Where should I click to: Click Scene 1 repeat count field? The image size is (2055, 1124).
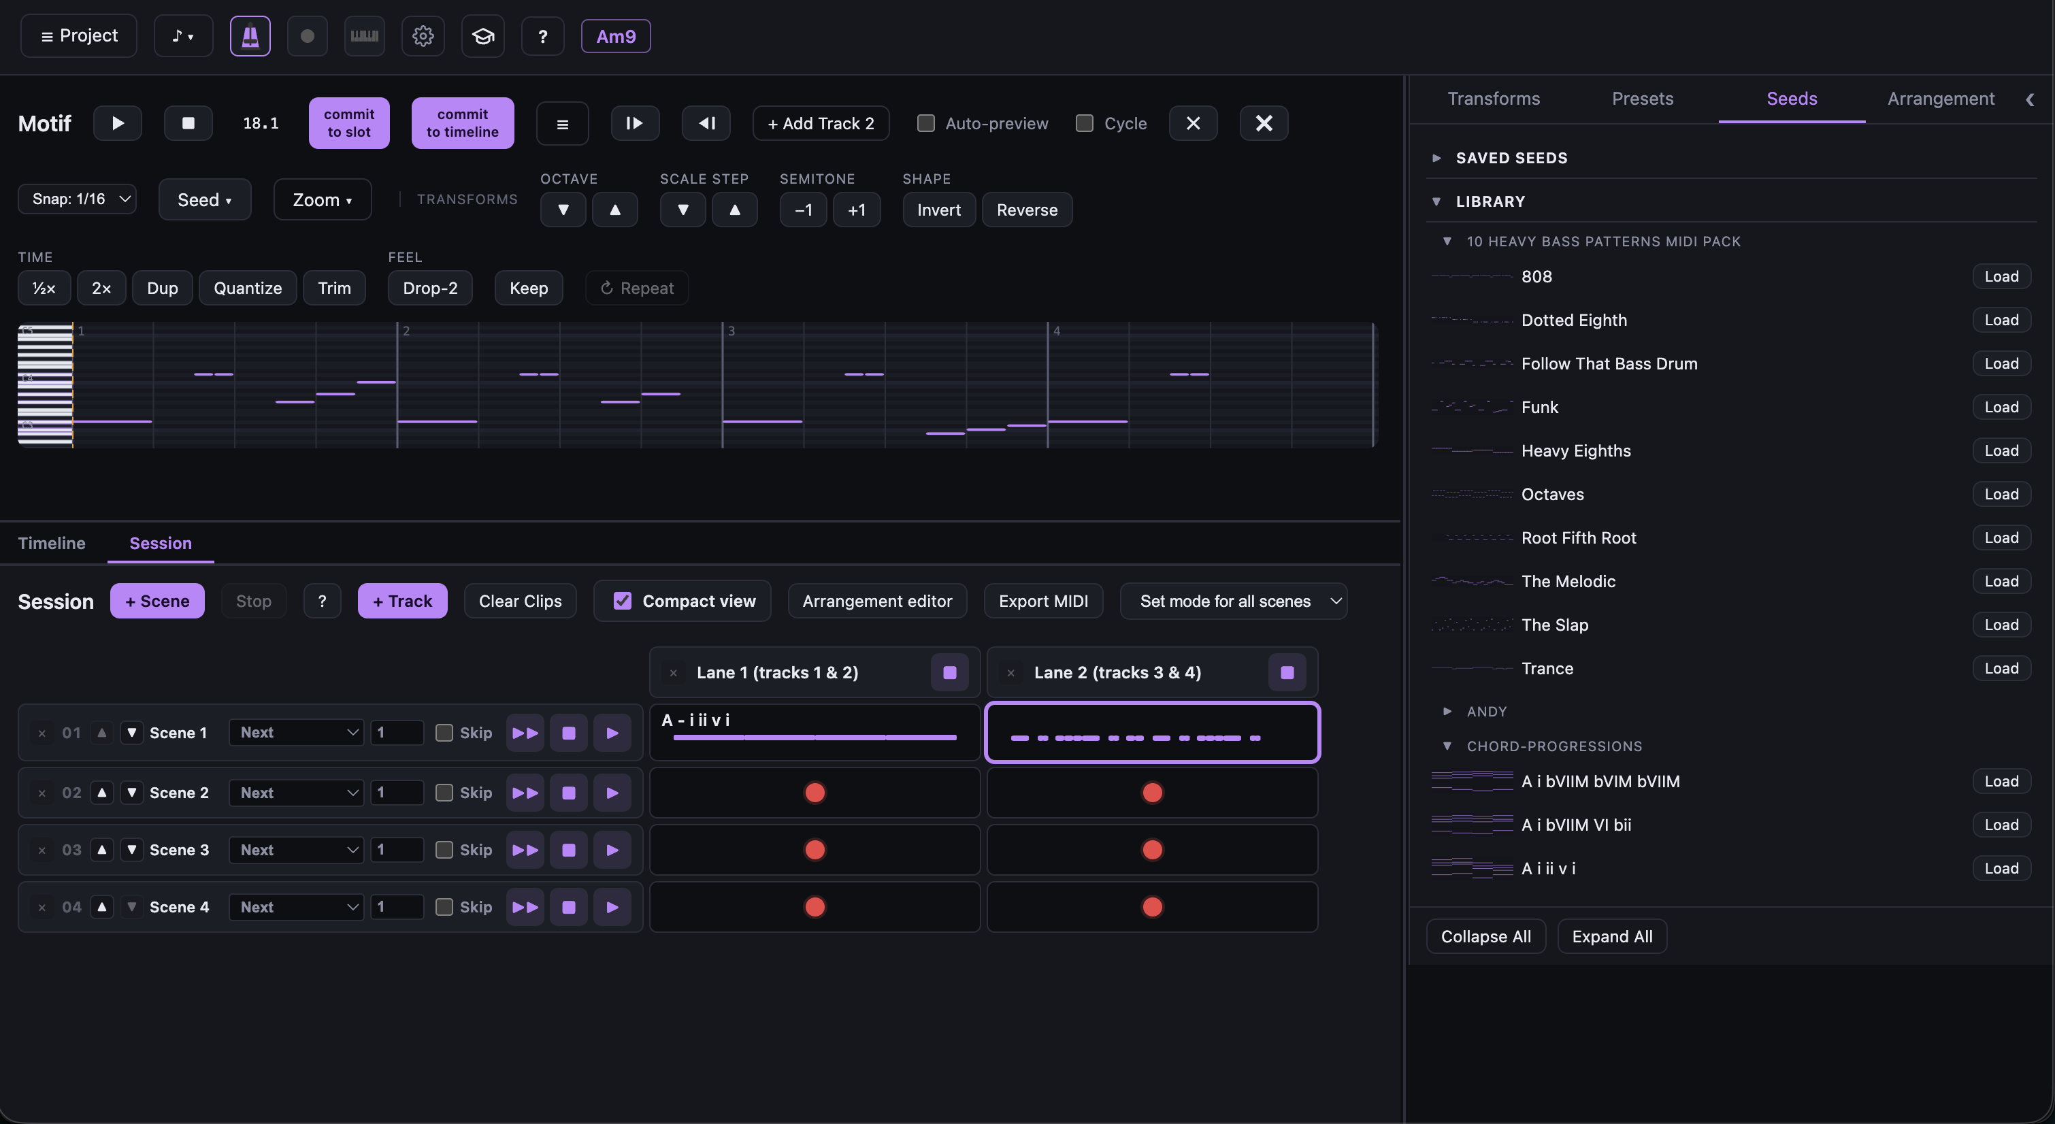pyautogui.click(x=397, y=732)
